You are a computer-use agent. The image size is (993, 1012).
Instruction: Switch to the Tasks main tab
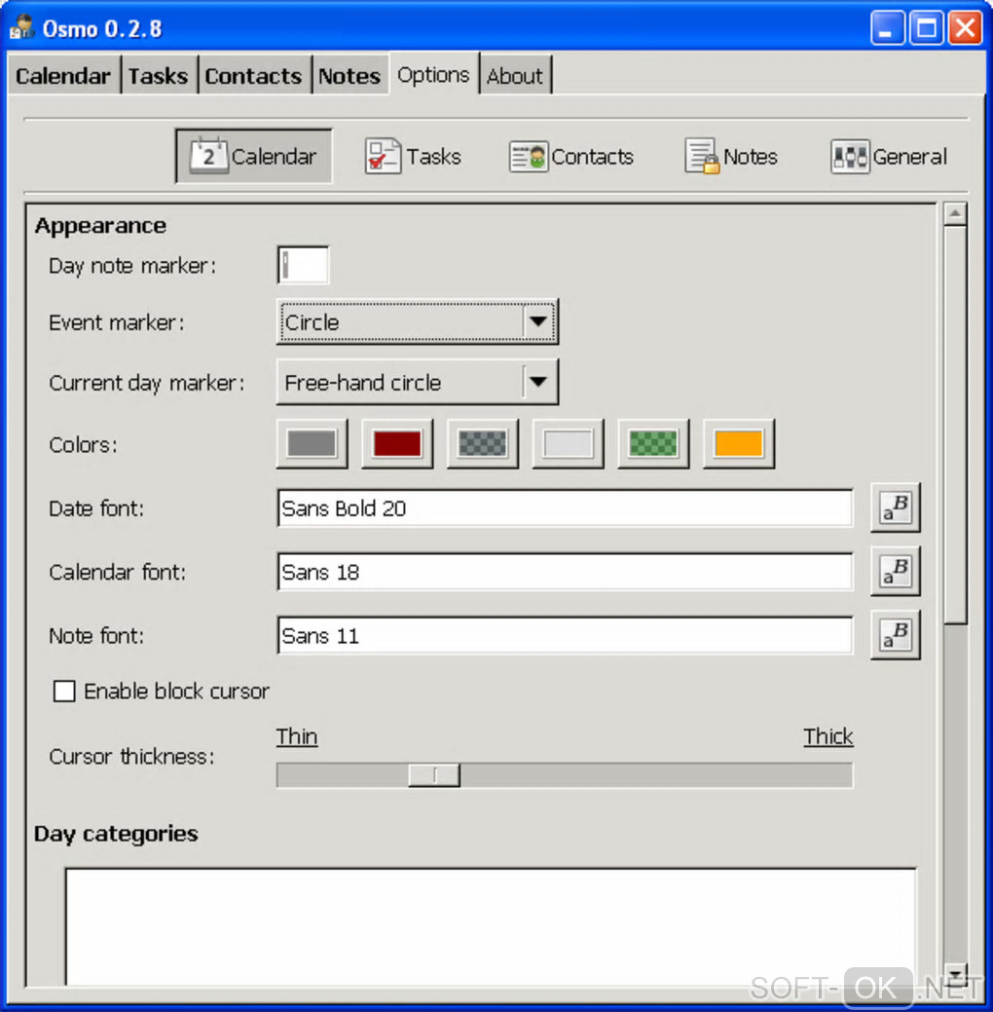(x=158, y=76)
